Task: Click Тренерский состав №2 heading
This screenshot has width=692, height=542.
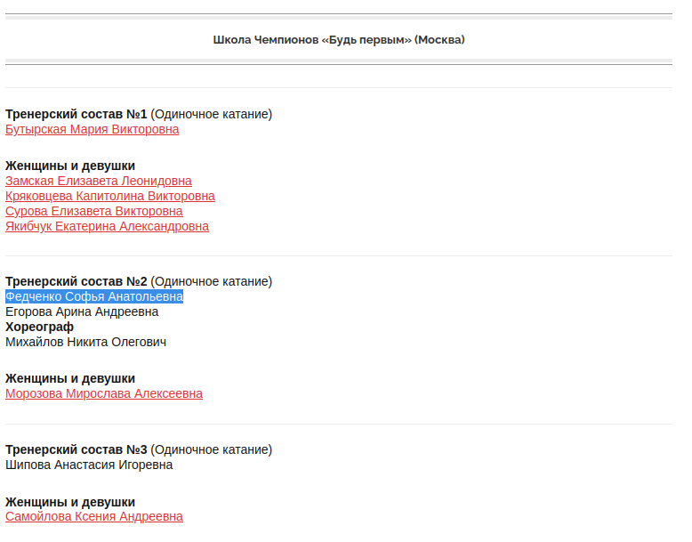Action: 76,281
